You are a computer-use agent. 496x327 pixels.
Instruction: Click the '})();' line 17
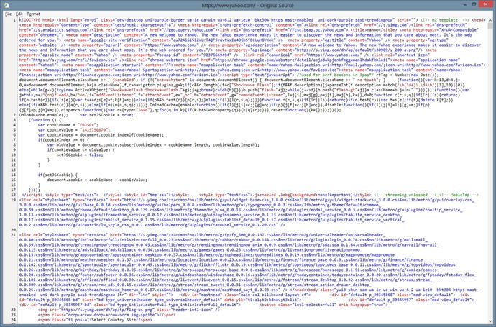pos(35,190)
